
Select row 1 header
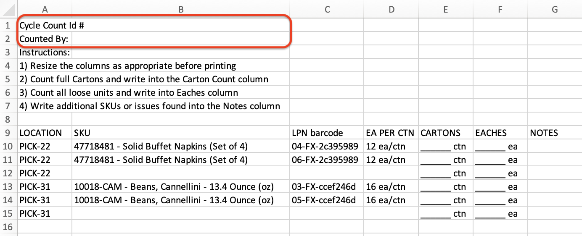point(9,25)
